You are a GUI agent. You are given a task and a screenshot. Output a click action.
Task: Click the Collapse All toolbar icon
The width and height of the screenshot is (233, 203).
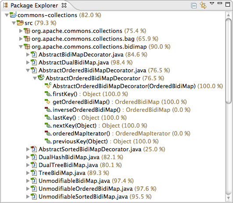click(194, 6)
